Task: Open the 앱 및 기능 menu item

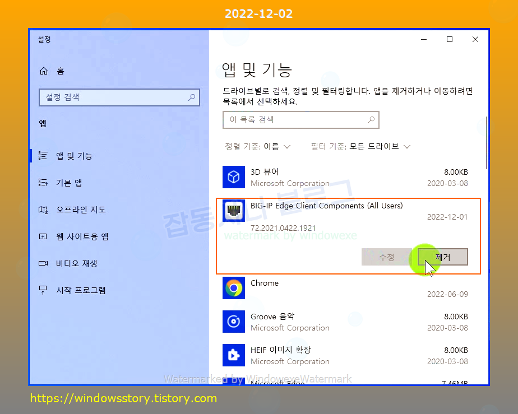Action: coord(119,156)
